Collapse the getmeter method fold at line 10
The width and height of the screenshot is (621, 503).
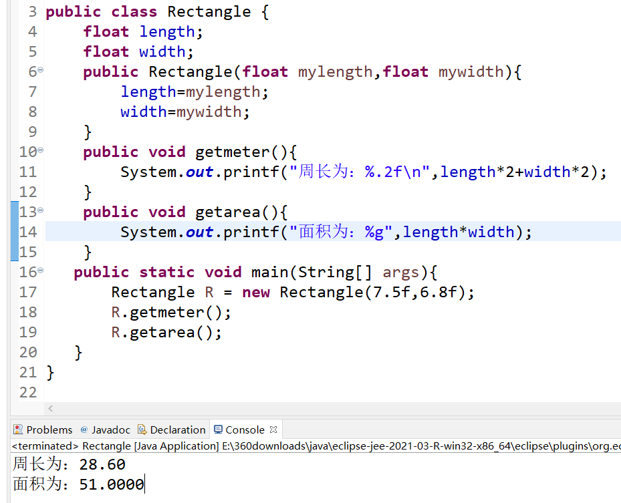tap(40, 150)
